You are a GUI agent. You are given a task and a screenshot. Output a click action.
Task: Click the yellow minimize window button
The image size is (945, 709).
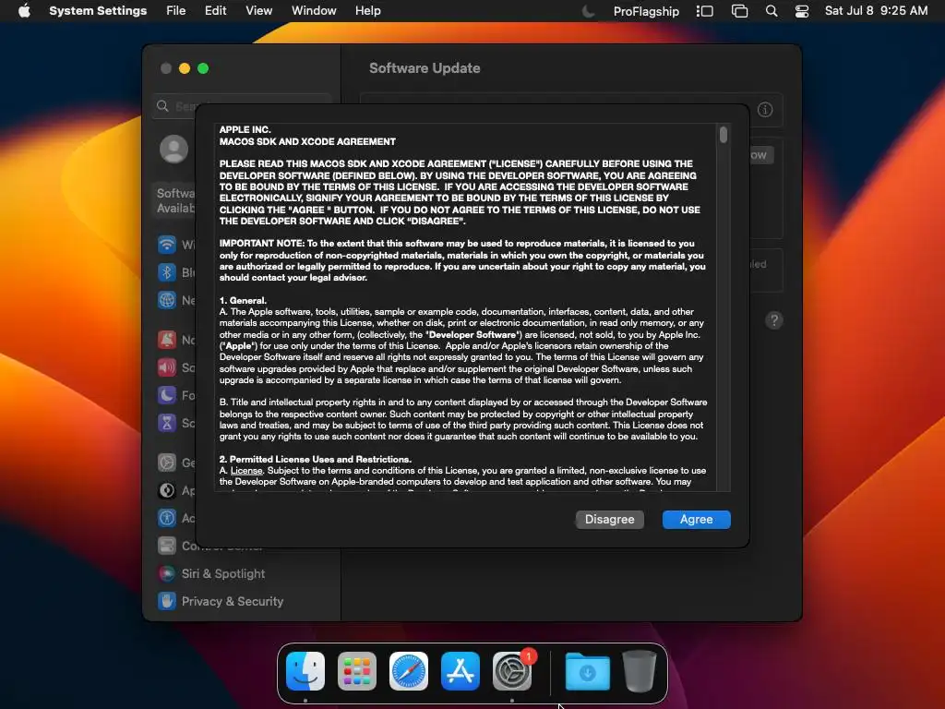pos(185,68)
